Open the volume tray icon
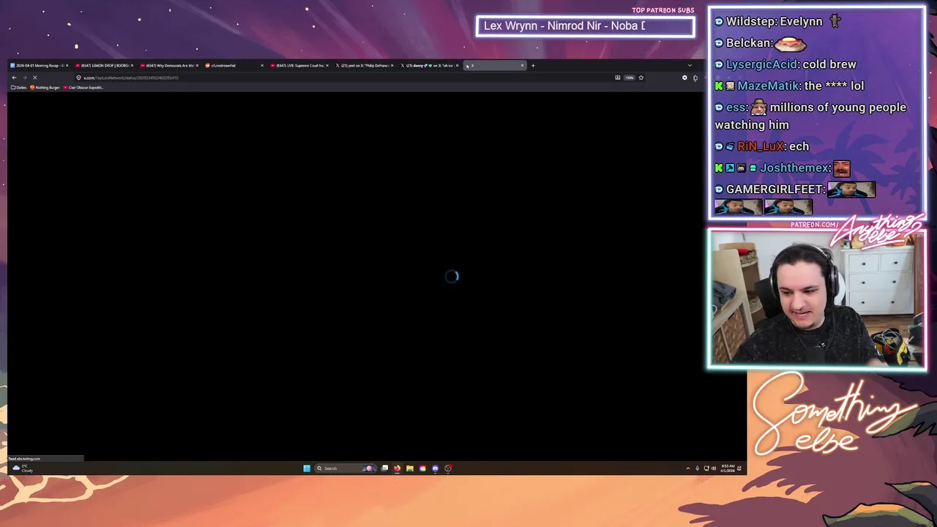Image resolution: width=937 pixels, height=527 pixels. (x=714, y=468)
